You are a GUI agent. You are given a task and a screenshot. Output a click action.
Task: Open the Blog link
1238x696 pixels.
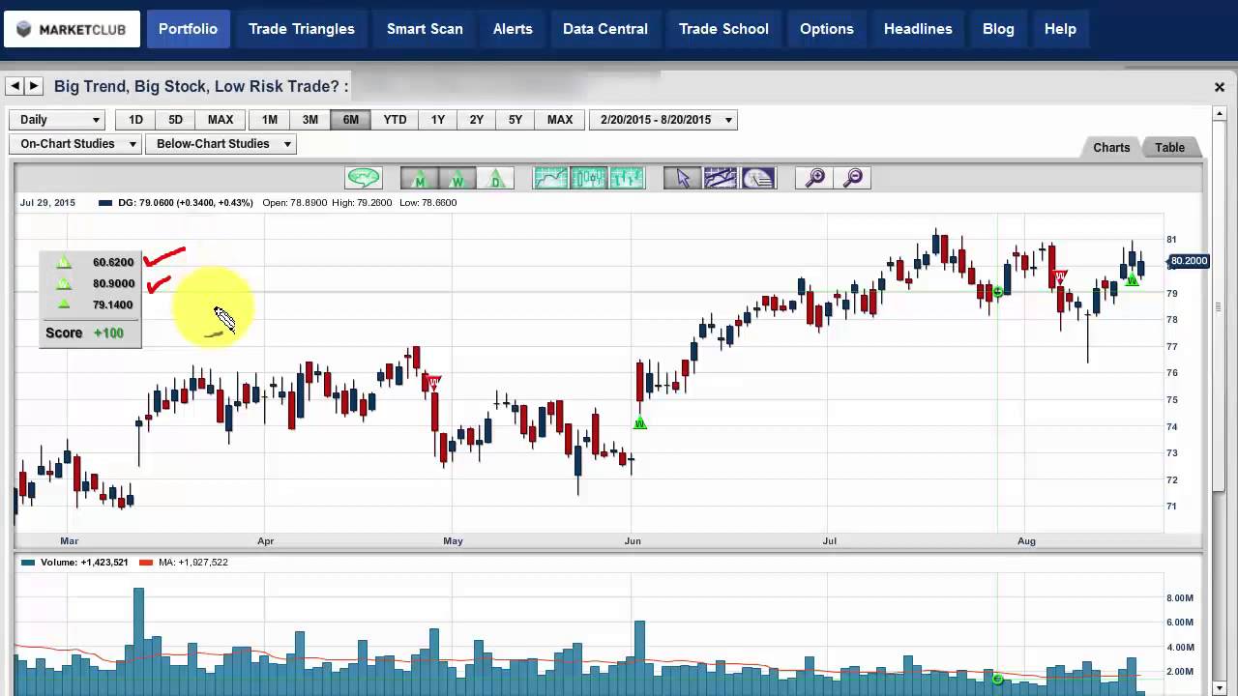(998, 29)
